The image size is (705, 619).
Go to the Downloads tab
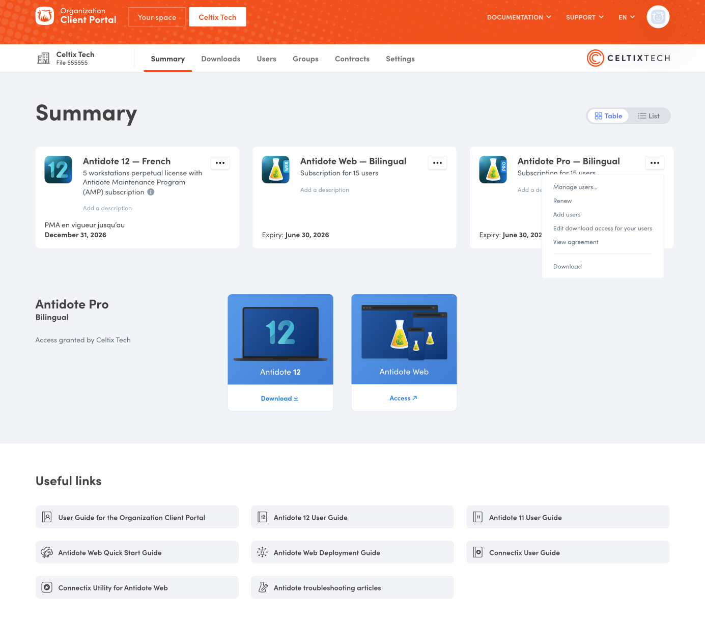pyautogui.click(x=220, y=59)
